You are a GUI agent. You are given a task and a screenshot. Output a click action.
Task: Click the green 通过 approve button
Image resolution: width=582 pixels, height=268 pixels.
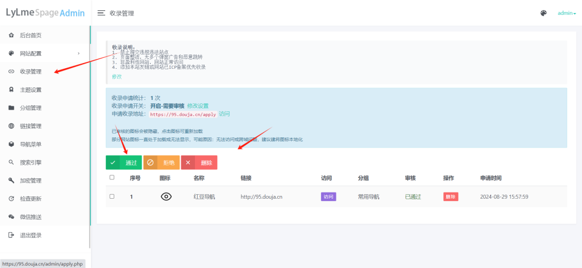pos(123,162)
